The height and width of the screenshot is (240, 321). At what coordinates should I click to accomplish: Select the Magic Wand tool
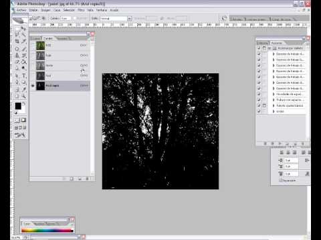pos(23,35)
